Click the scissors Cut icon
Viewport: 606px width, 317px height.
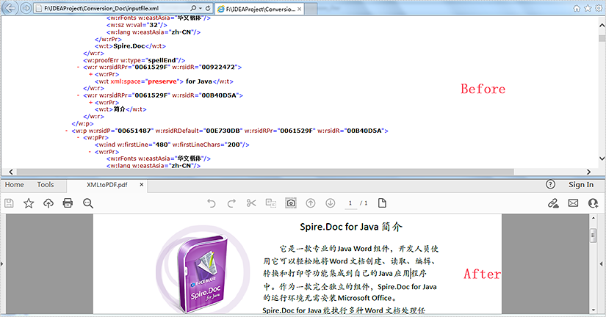pyautogui.click(x=251, y=203)
